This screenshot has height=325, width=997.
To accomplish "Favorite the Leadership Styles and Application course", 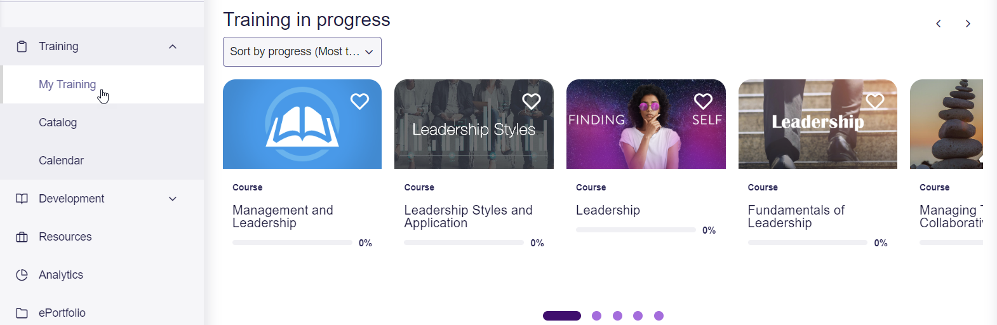I will (x=532, y=102).
